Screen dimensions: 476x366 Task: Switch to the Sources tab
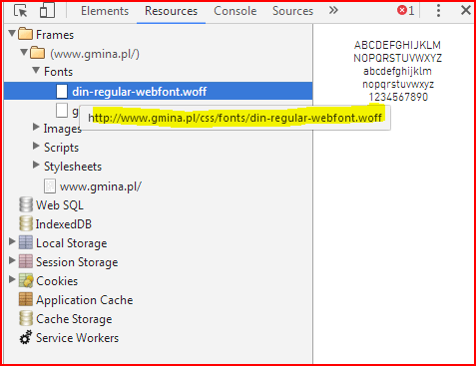coord(292,11)
